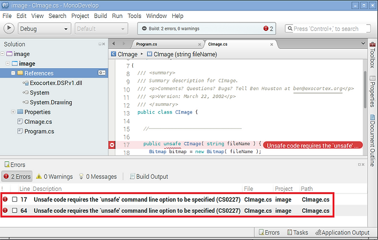Close the Program.cs tab
The image size is (378, 240).
[199, 45]
